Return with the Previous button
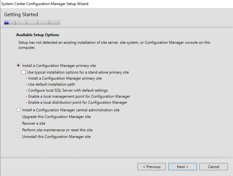The image size is (233, 176). 152,166
